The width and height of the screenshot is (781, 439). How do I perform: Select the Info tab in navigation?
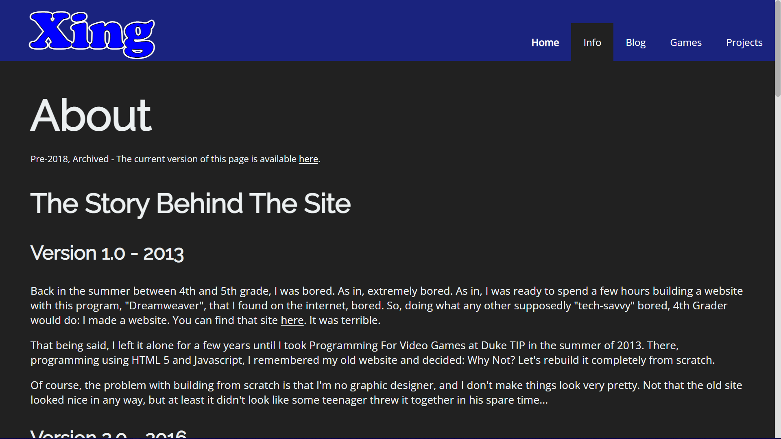point(592,42)
